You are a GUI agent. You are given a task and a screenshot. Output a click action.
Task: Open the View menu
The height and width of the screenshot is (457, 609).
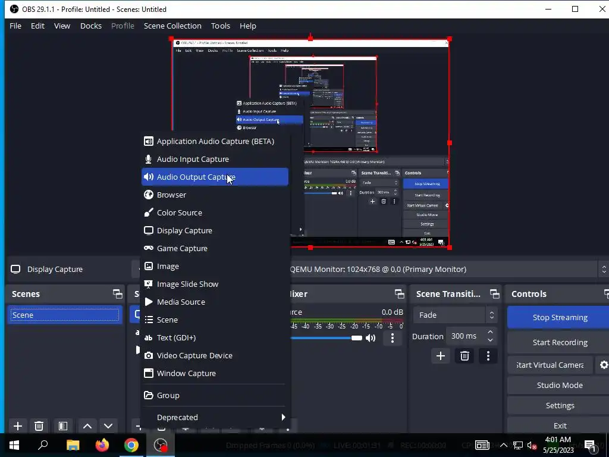(x=62, y=26)
